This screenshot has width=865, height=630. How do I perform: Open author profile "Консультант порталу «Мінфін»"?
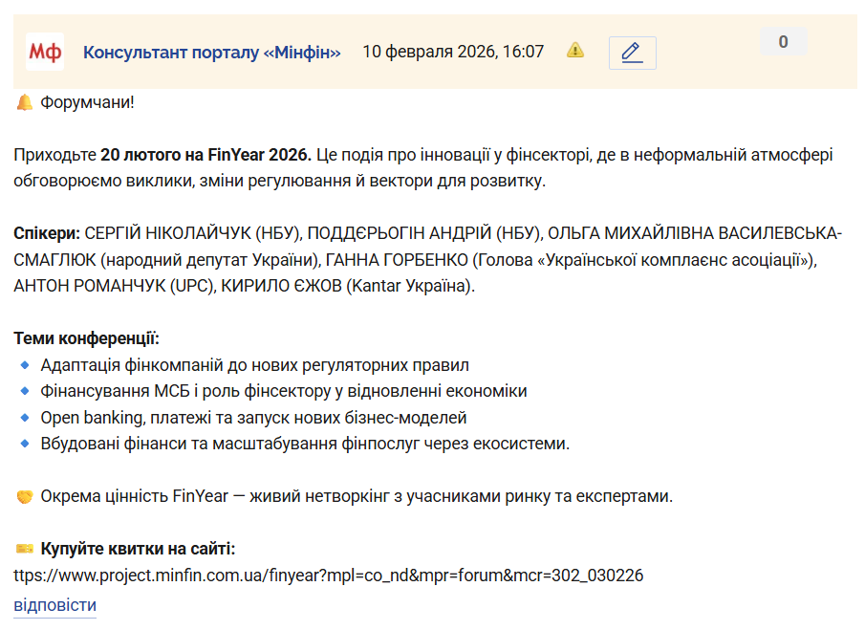(212, 52)
